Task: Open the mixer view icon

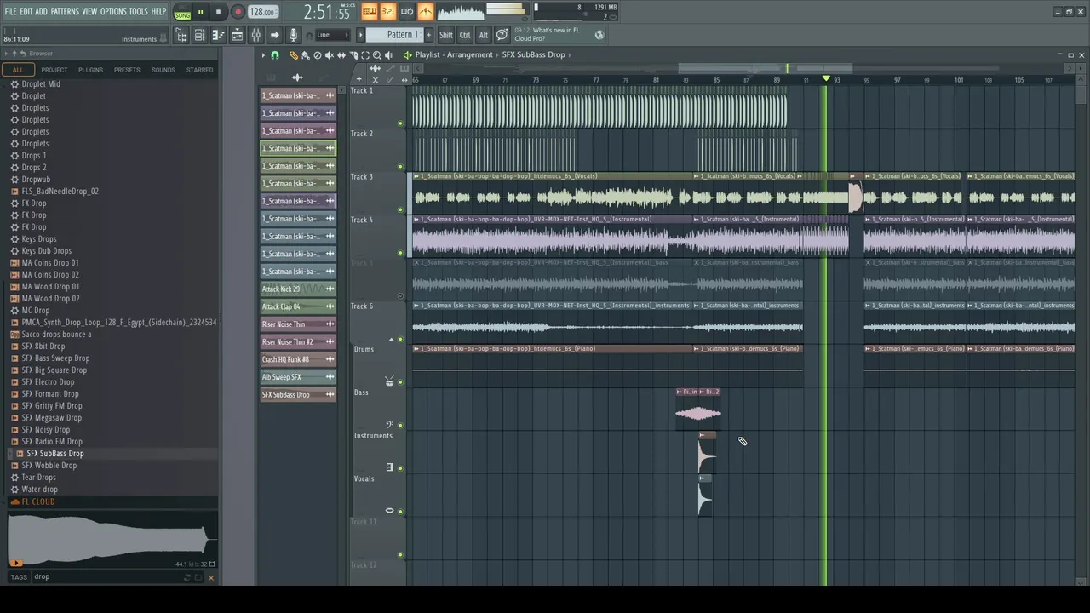Action: point(255,35)
